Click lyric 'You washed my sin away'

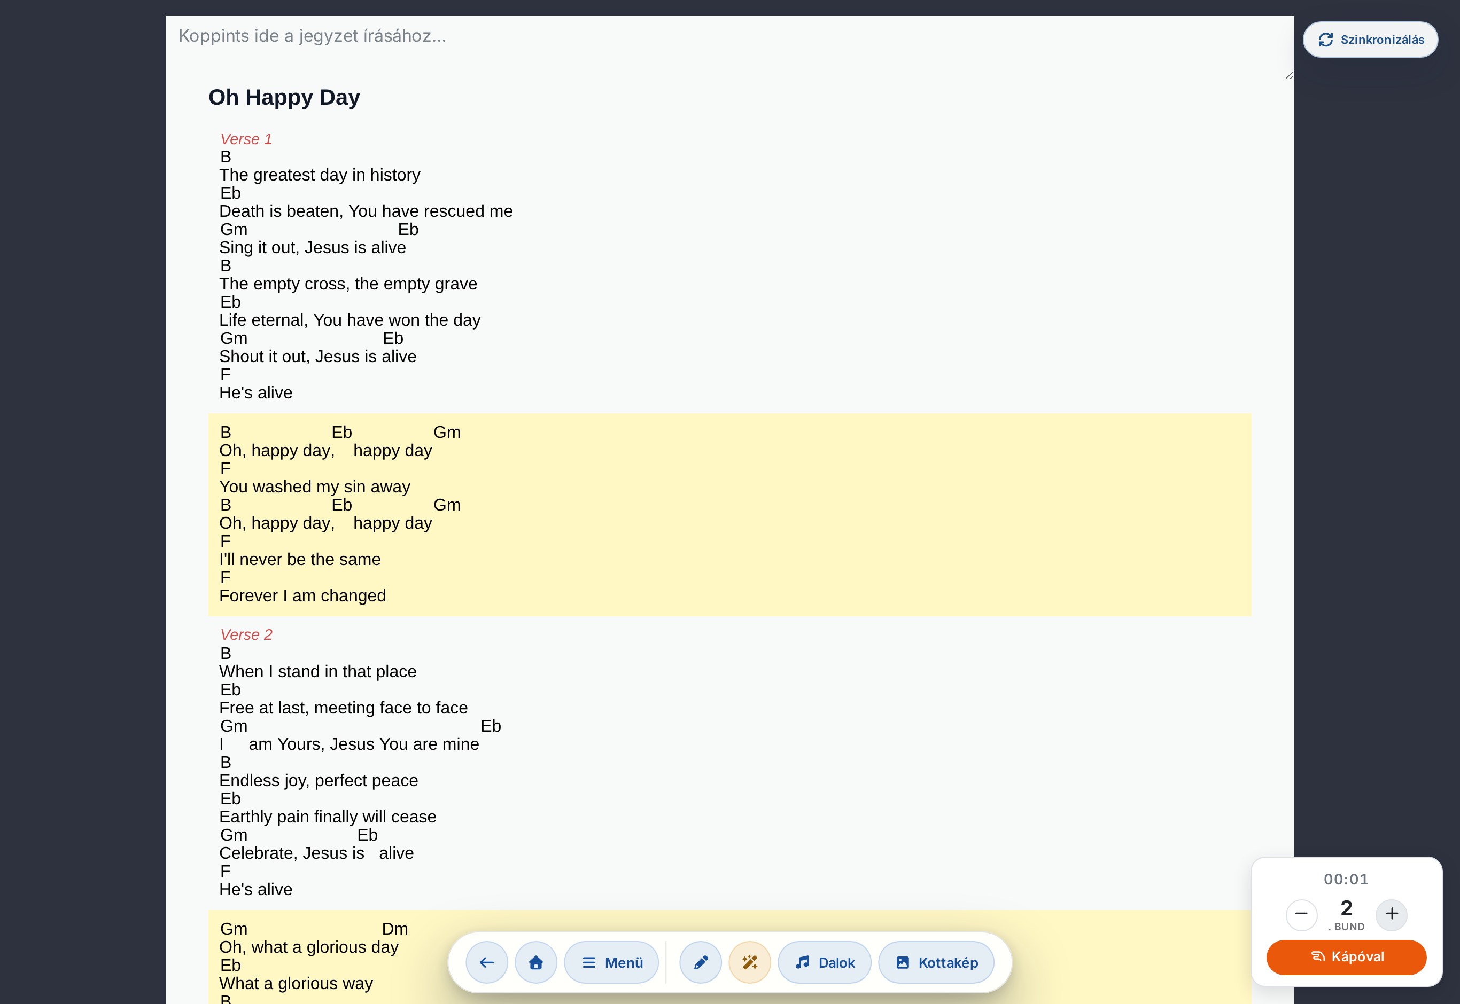(x=315, y=487)
